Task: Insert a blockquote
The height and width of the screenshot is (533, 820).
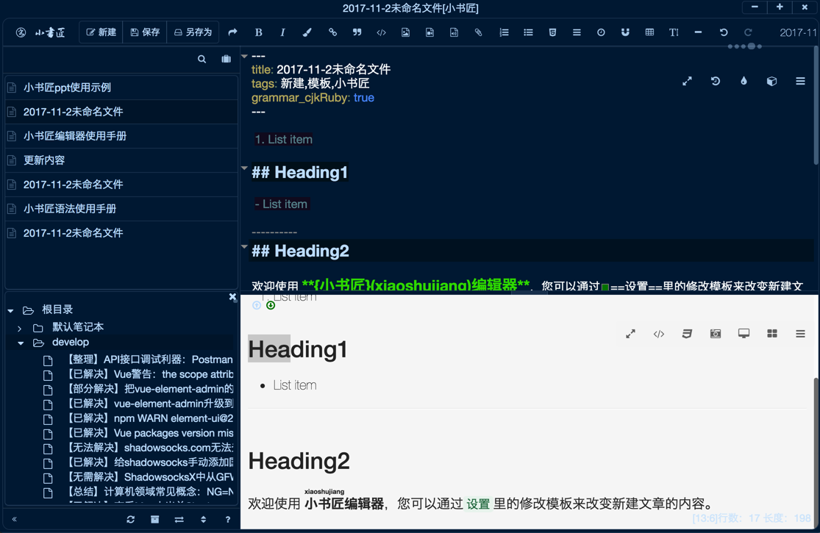Action: [x=357, y=32]
